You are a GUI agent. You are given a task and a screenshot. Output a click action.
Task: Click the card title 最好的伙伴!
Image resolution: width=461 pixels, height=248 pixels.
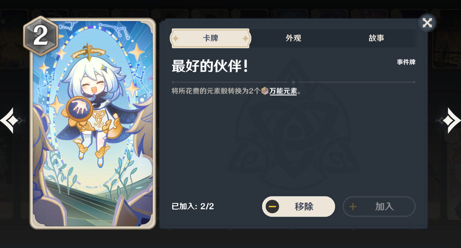pos(210,66)
